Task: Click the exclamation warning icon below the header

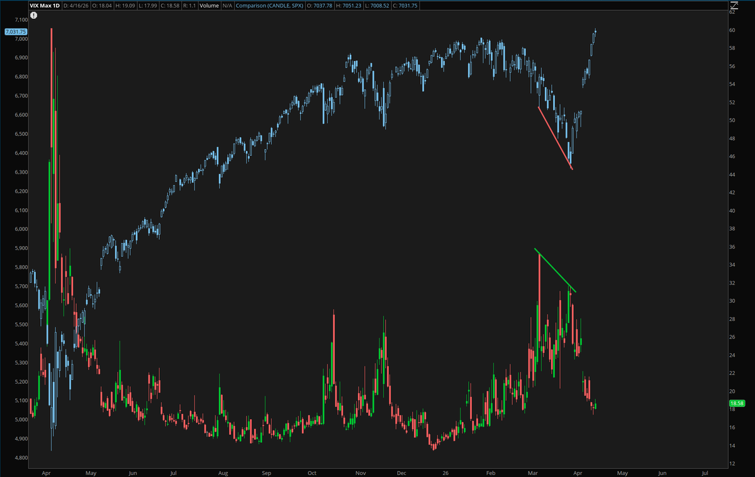Action: pos(34,15)
